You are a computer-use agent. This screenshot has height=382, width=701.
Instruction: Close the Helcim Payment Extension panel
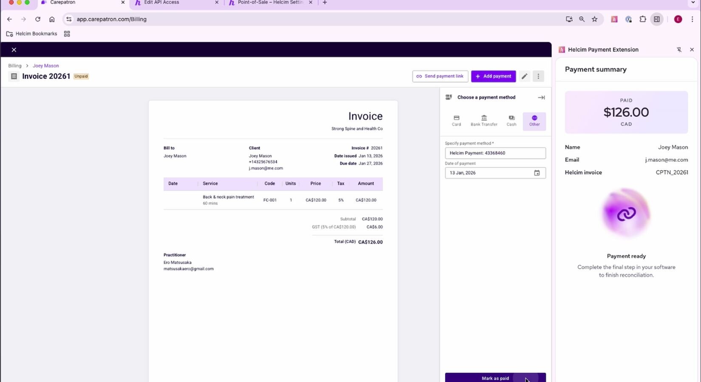[692, 50]
